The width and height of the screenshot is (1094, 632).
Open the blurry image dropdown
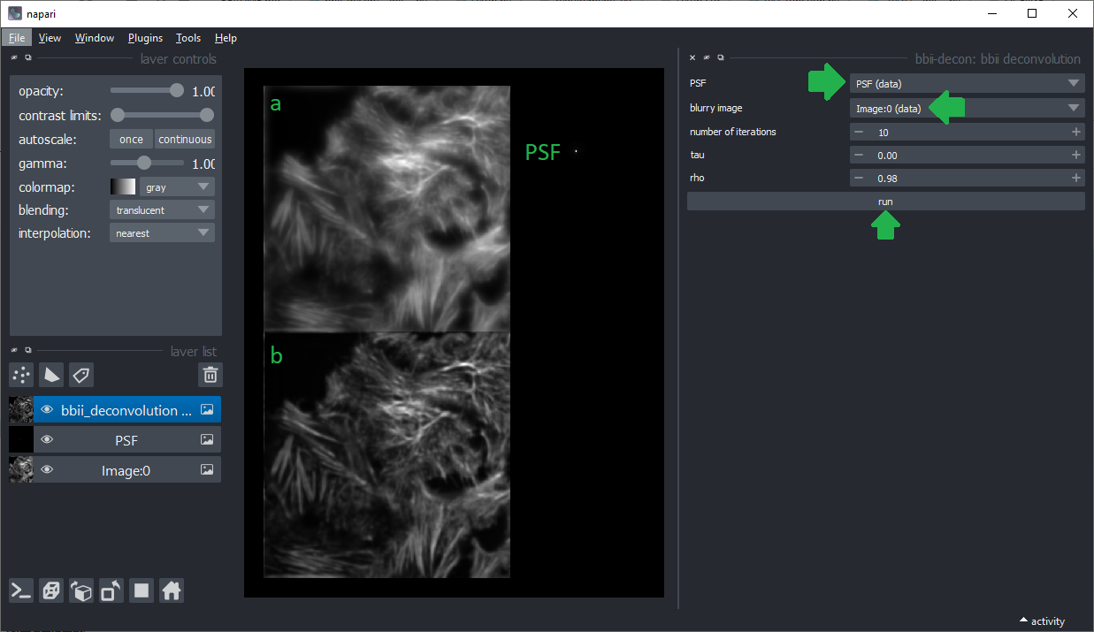967,109
